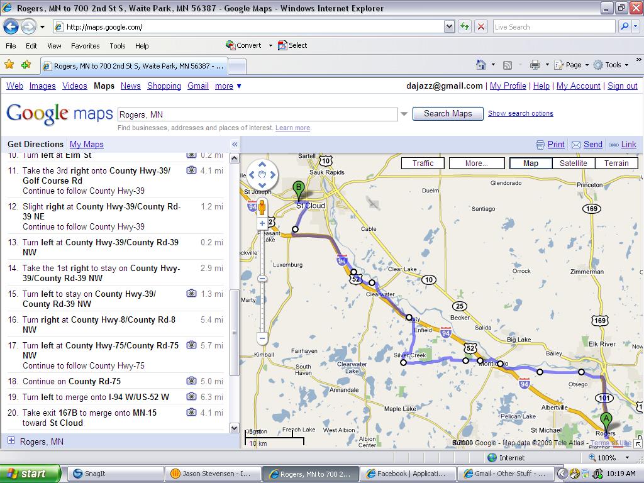Open the search box dropdown arrow
644x483 pixels.
coord(404,114)
